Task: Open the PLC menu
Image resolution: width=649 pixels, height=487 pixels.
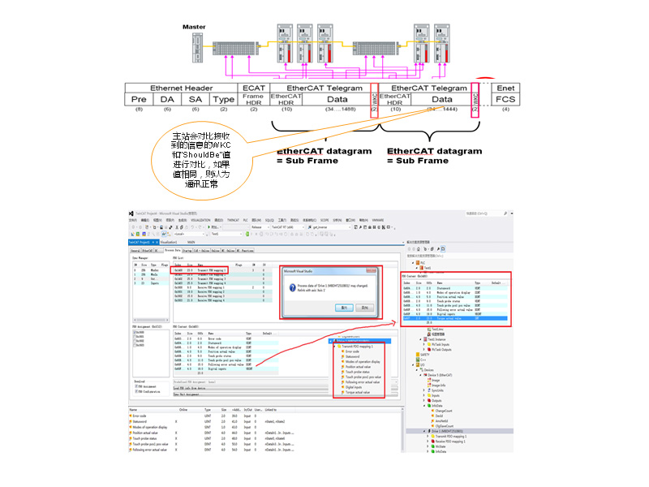Action: tap(246, 220)
